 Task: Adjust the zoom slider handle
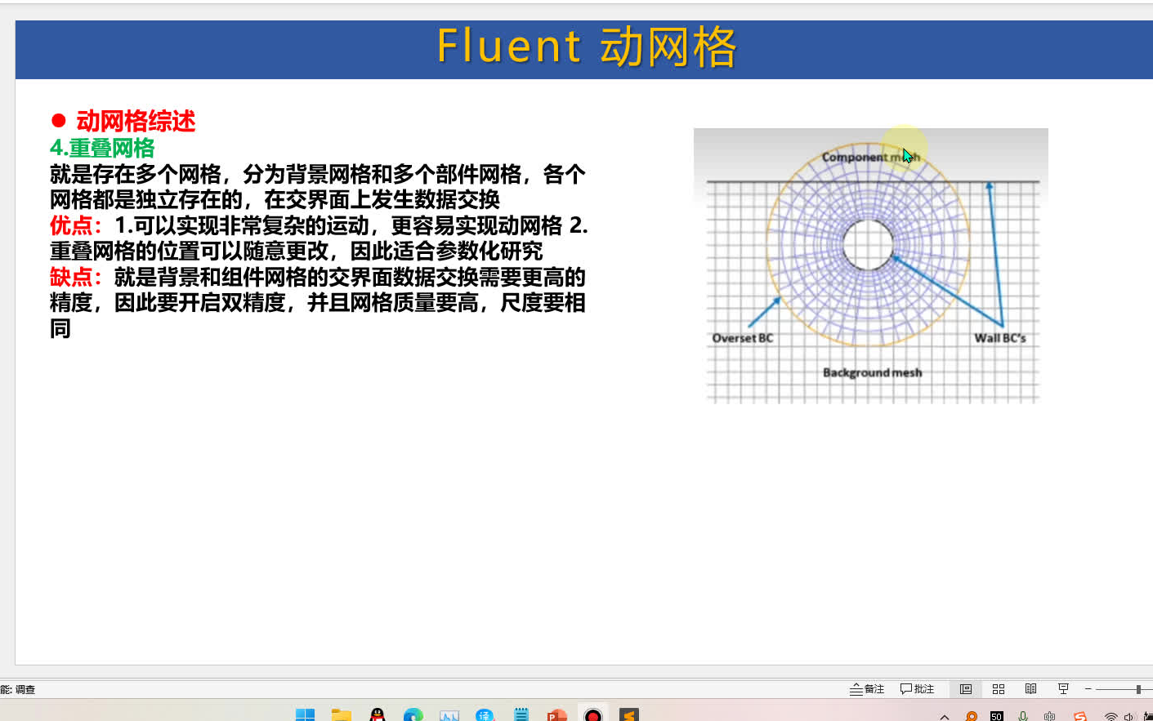[x=1138, y=689]
